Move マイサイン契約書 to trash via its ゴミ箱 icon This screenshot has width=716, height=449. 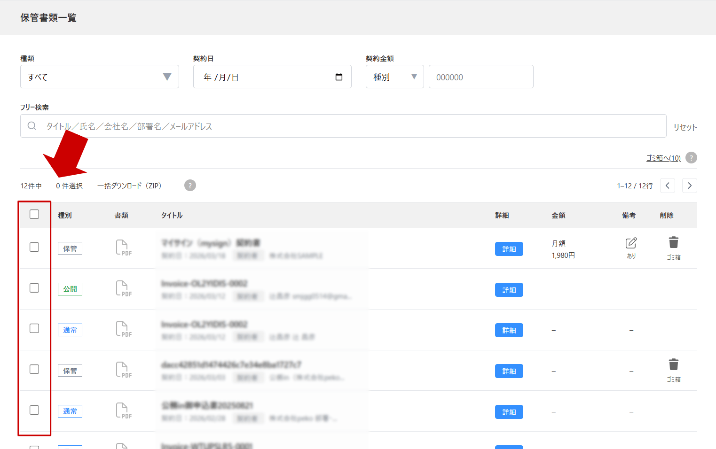(674, 243)
